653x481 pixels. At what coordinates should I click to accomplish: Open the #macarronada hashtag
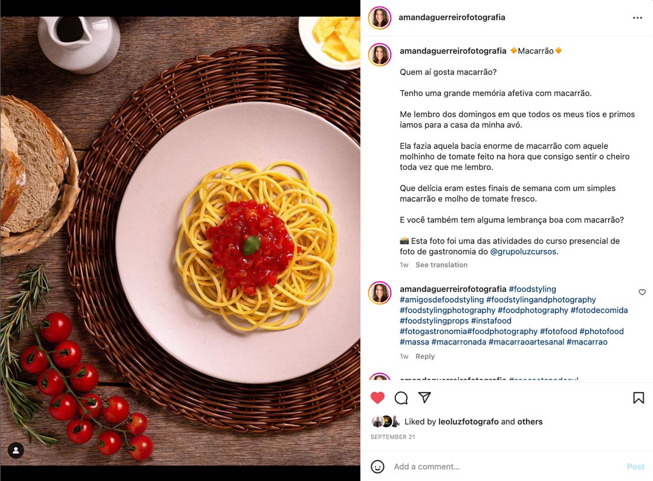(x=458, y=341)
